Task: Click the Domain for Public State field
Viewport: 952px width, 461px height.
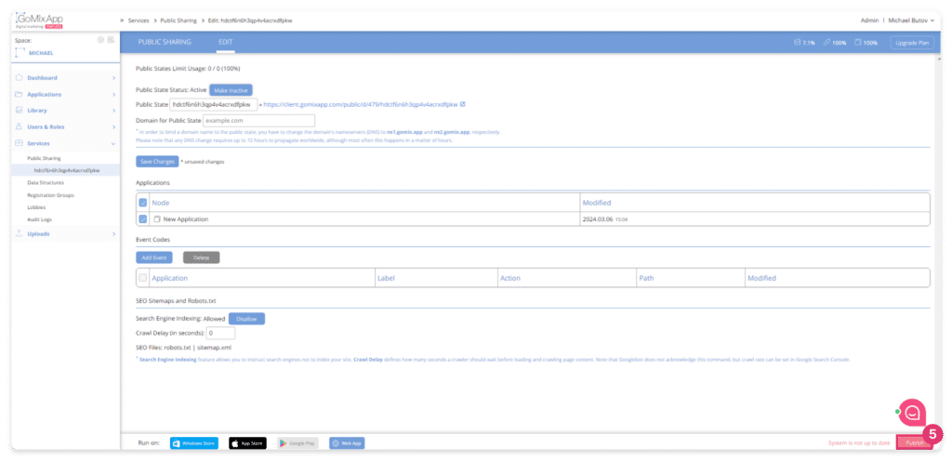Action: coord(258,120)
